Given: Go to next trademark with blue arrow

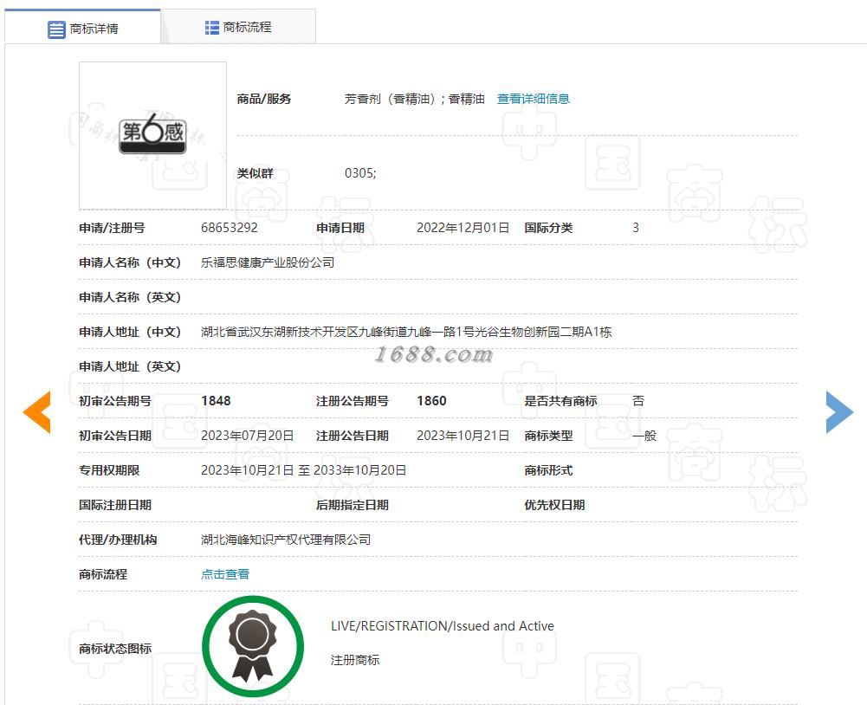Looking at the screenshot, I should 840,412.
